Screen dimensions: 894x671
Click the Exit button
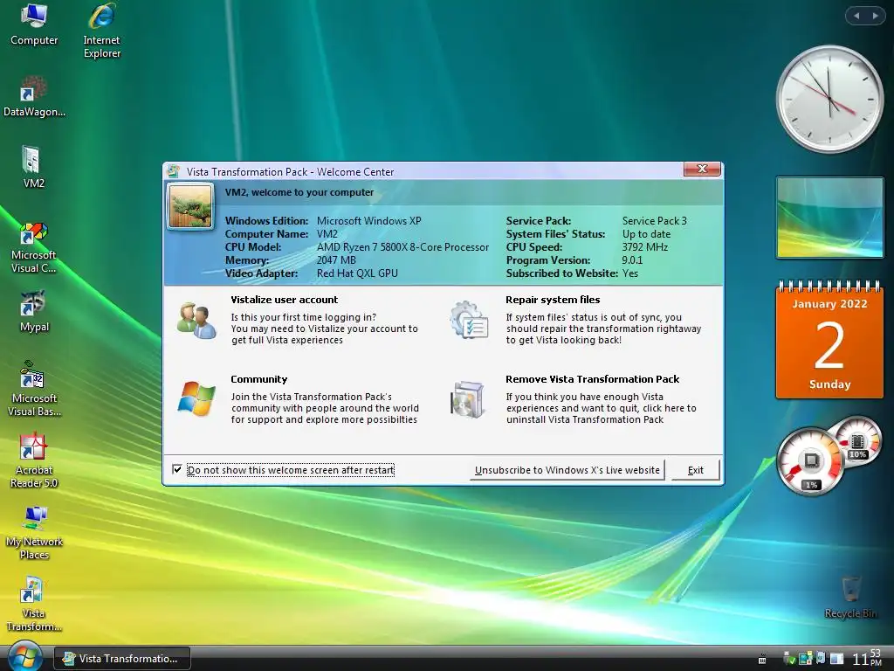(696, 470)
